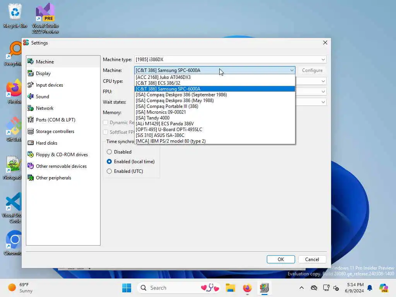
Task: Open the weather widget showing 69°F
Action: pyautogui.click(x=20, y=288)
